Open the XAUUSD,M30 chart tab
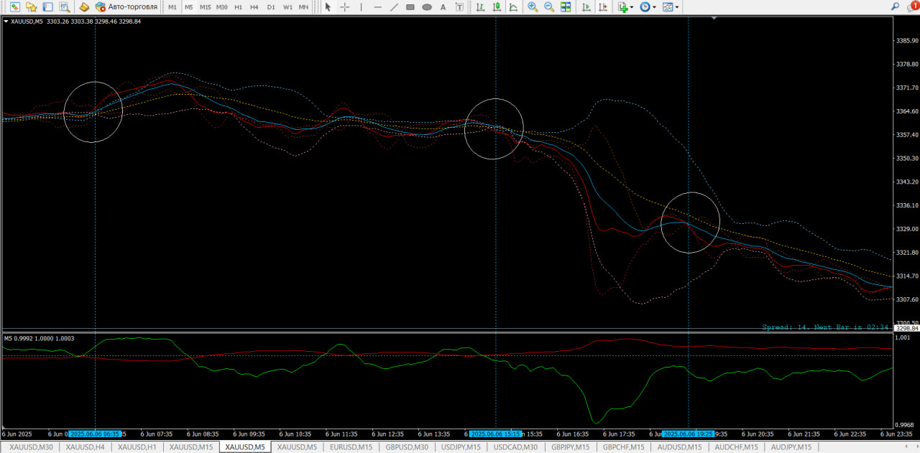Image resolution: width=920 pixels, height=453 pixels. (31, 447)
